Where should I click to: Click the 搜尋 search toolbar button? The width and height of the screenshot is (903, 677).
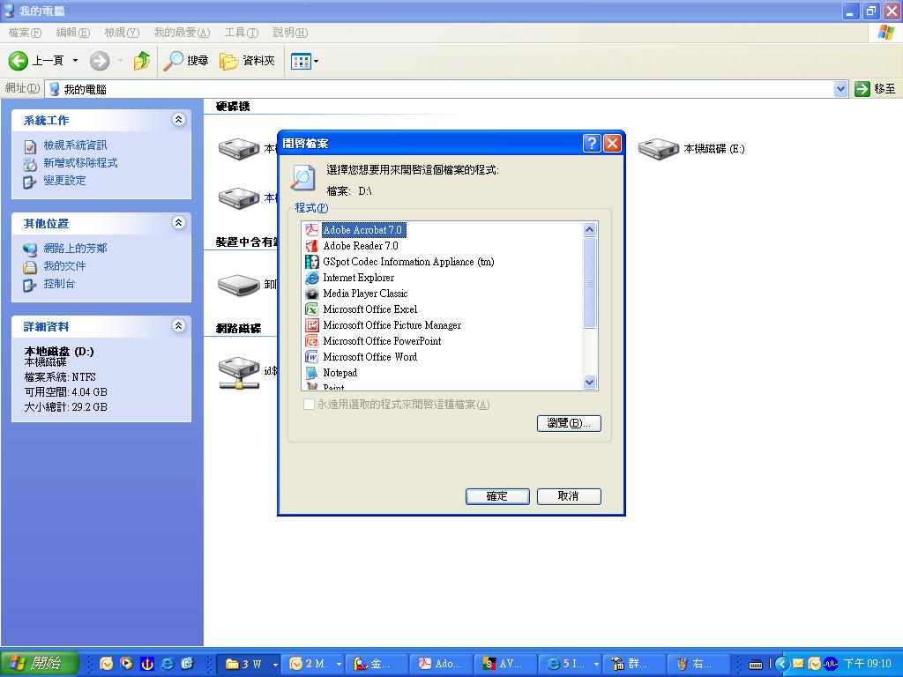[x=185, y=61]
